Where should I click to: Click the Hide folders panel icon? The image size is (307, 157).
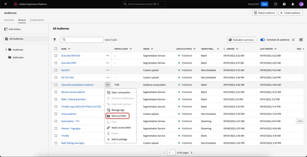click(x=6, y=29)
